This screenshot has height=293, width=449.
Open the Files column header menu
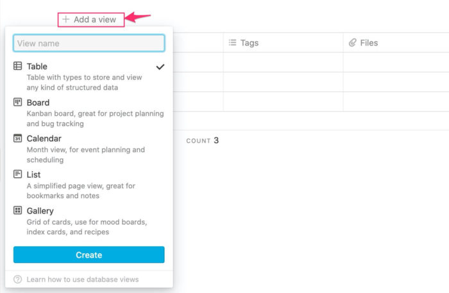(396, 43)
